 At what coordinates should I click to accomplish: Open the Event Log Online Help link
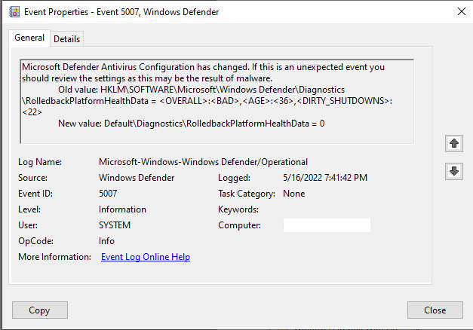click(x=146, y=257)
